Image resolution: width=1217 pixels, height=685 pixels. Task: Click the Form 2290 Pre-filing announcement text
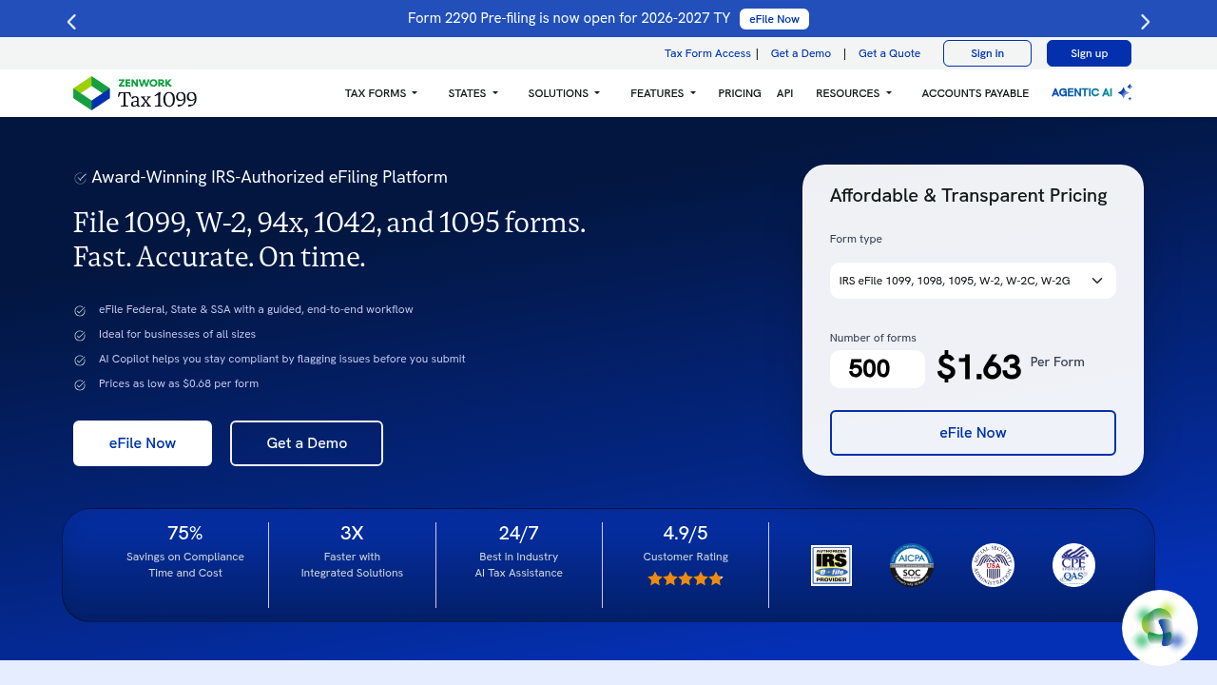(569, 18)
